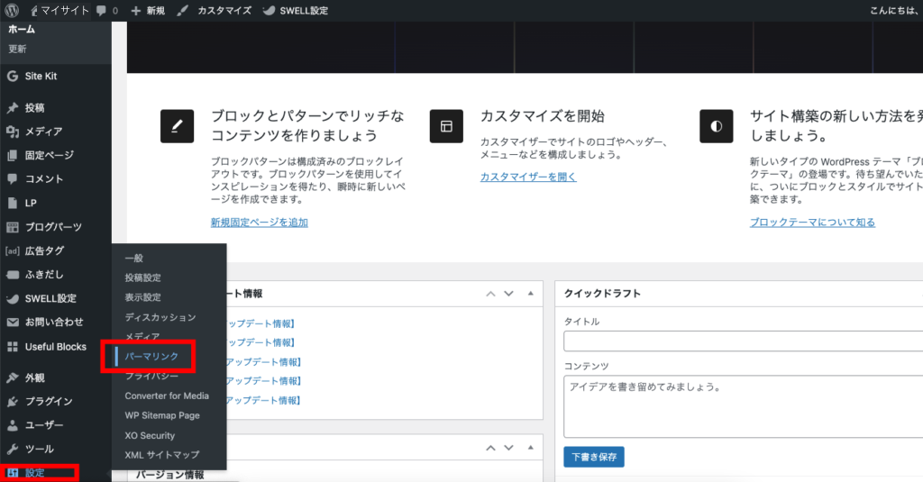Move the ト情報 widget down

[x=508, y=294]
